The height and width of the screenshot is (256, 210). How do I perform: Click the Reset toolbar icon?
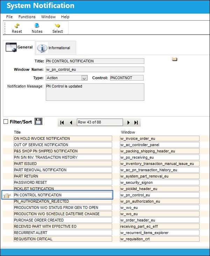click(x=17, y=26)
